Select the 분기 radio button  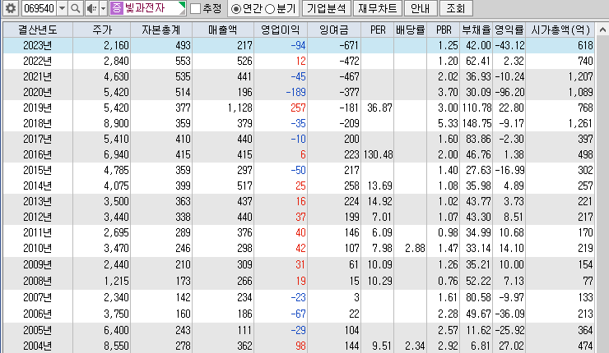coord(270,8)
